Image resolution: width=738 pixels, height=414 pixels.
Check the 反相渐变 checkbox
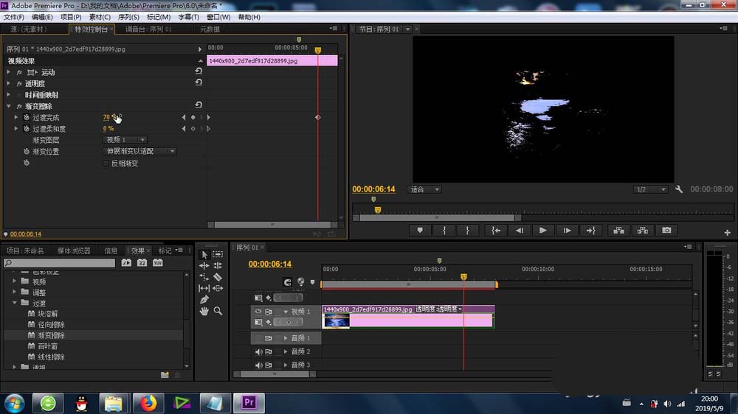click(106, 163)
